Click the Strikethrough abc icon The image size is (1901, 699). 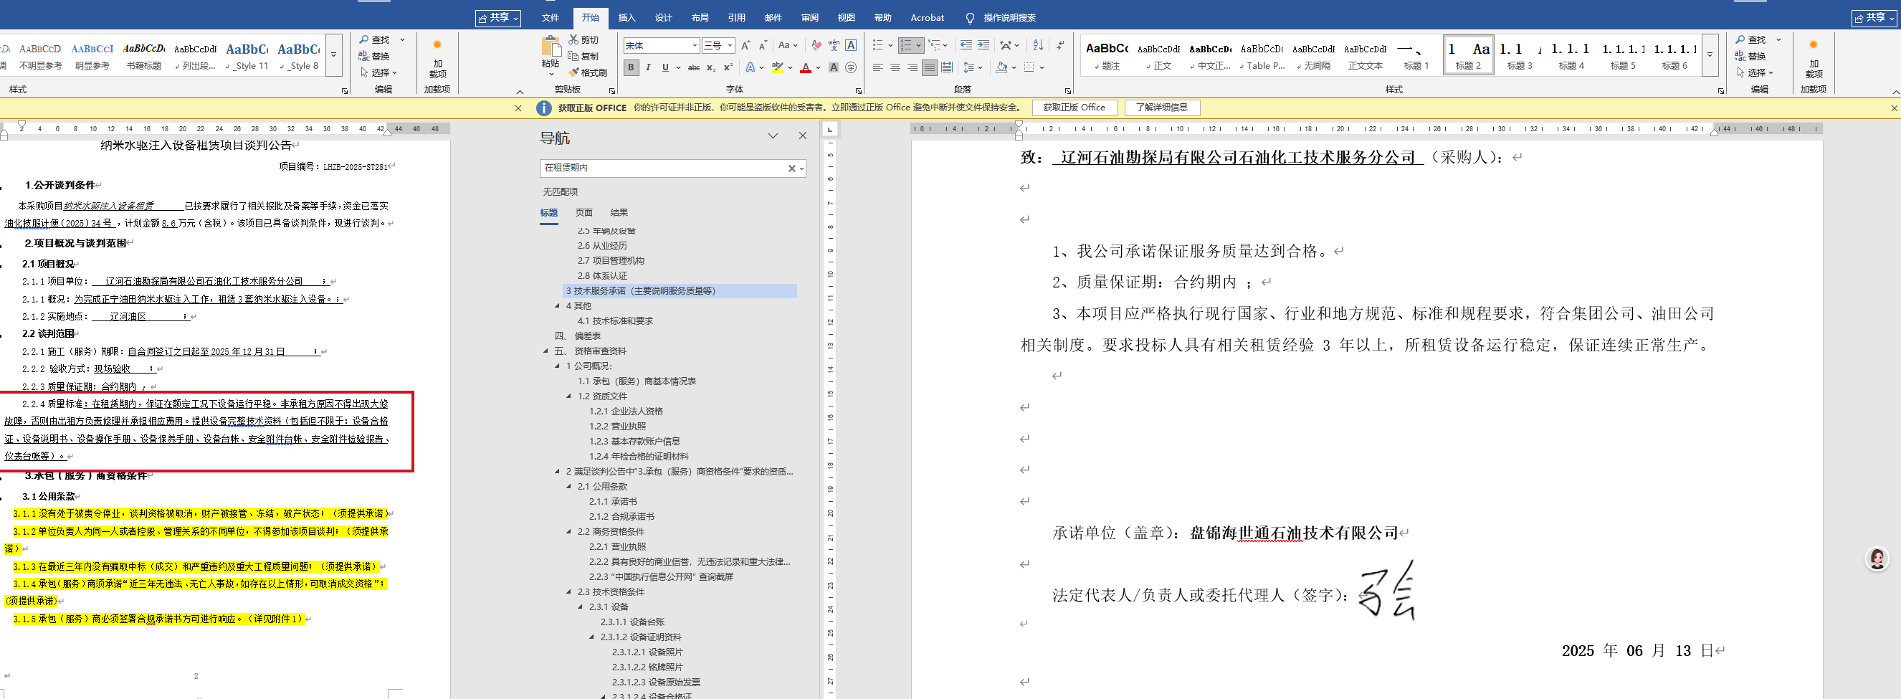[694, 68]
